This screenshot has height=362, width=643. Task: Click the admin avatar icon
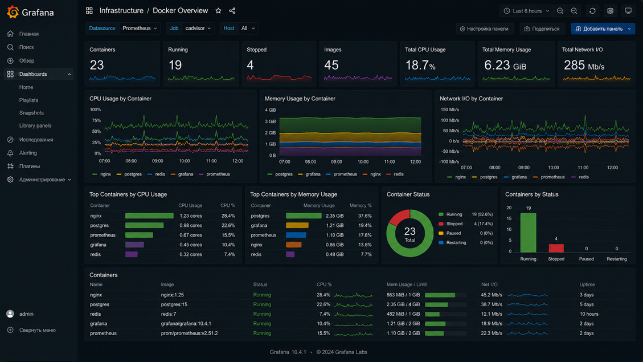click(10, 314)
